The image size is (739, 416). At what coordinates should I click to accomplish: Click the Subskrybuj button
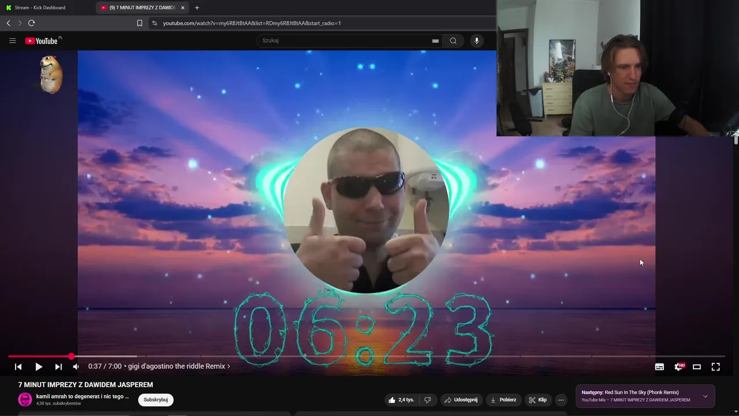156,400
